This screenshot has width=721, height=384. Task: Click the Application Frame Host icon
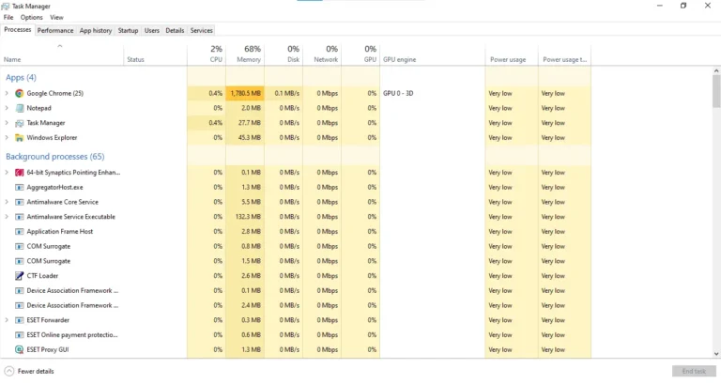20,231
